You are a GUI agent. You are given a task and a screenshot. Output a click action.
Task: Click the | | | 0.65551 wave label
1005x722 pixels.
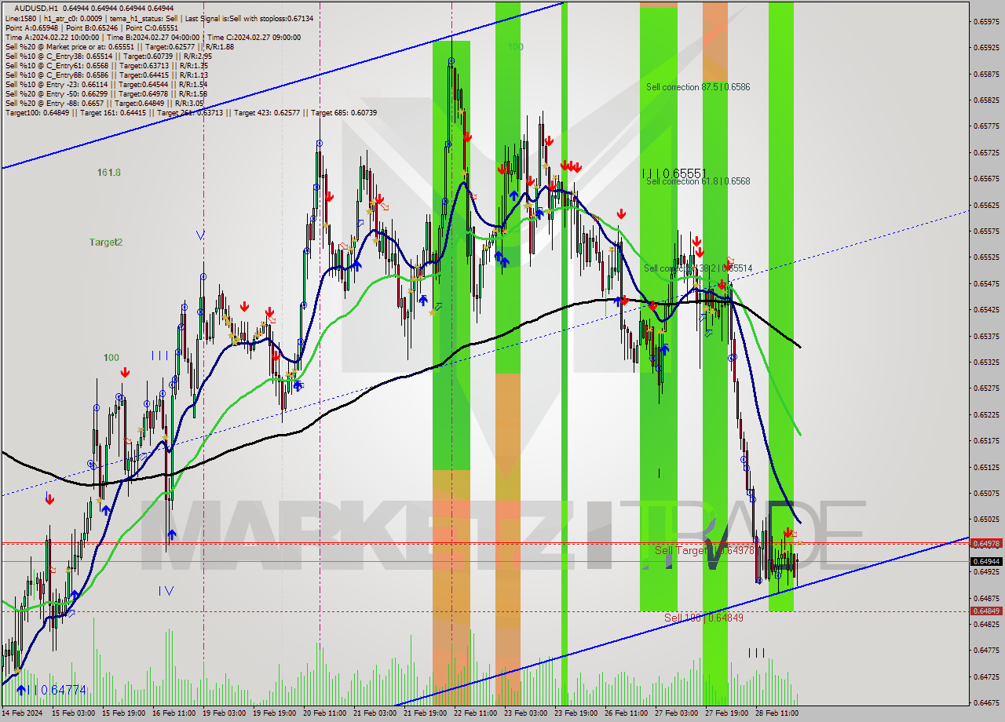pyautogui.click(x=674, y=173)
